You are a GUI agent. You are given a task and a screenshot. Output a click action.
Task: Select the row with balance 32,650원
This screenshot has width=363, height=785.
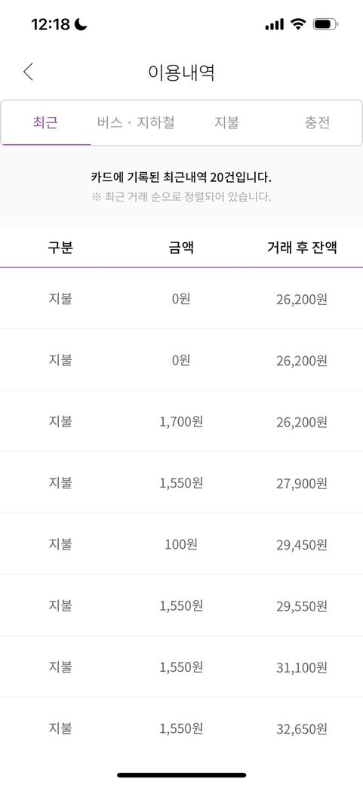coord(181,728)
